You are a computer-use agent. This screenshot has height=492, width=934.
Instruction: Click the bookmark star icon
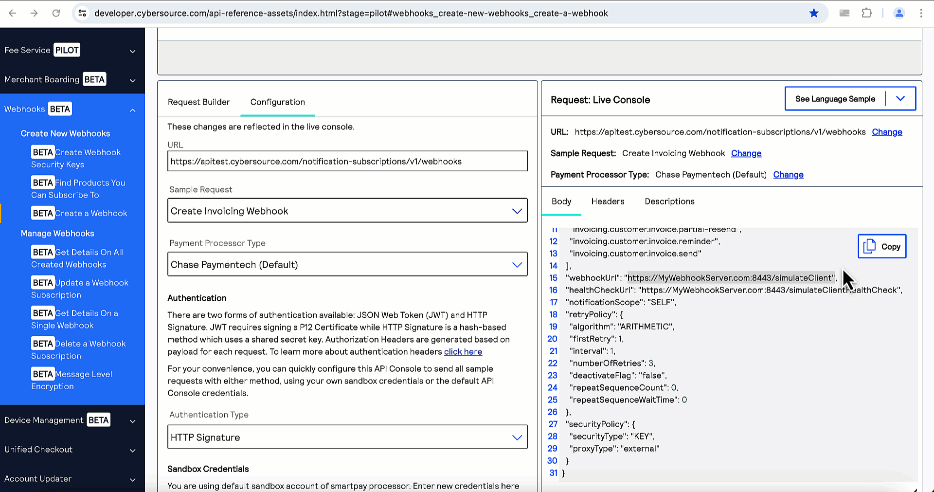(x=814, y=13)
